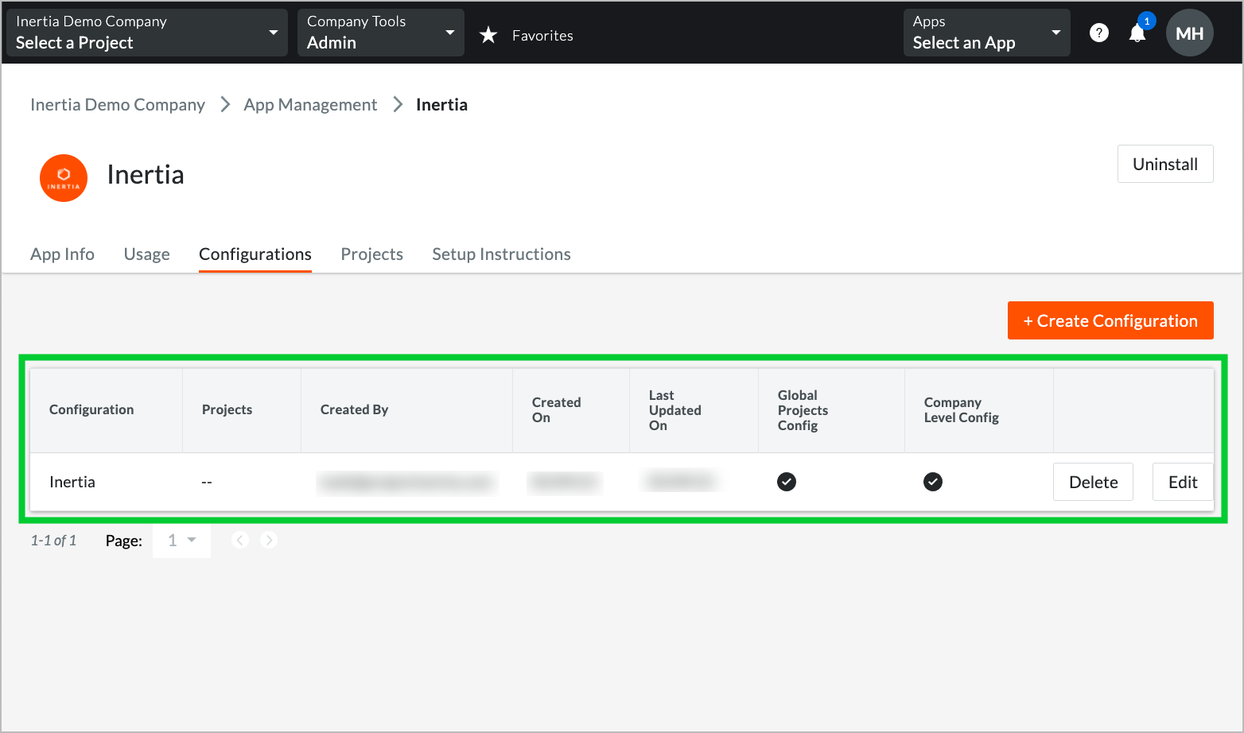This screenshot has width=1244, height=733.
Task: Click the Create Configuration button
Action: click(1110, 320)
